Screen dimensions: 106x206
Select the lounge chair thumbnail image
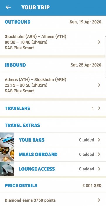tap(7, 169)
